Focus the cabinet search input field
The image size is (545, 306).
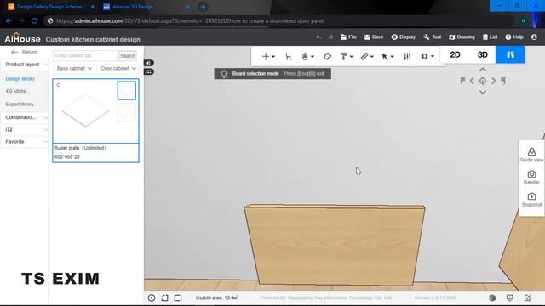point(85,56)
